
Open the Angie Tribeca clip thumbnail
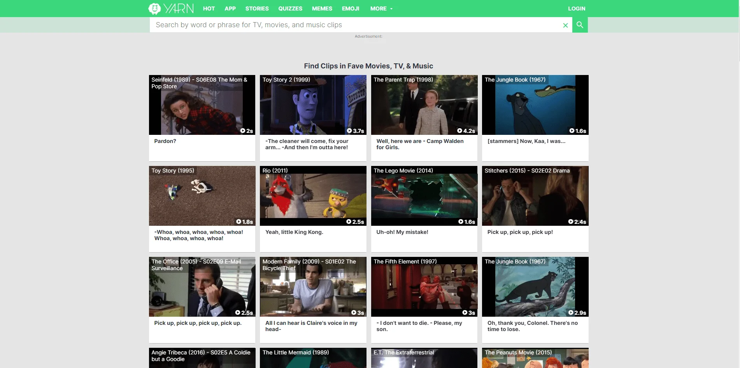coord(202,358)
